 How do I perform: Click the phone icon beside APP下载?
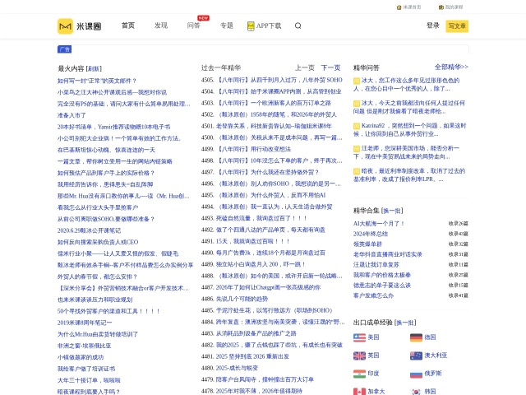click(x=251, y=26)
